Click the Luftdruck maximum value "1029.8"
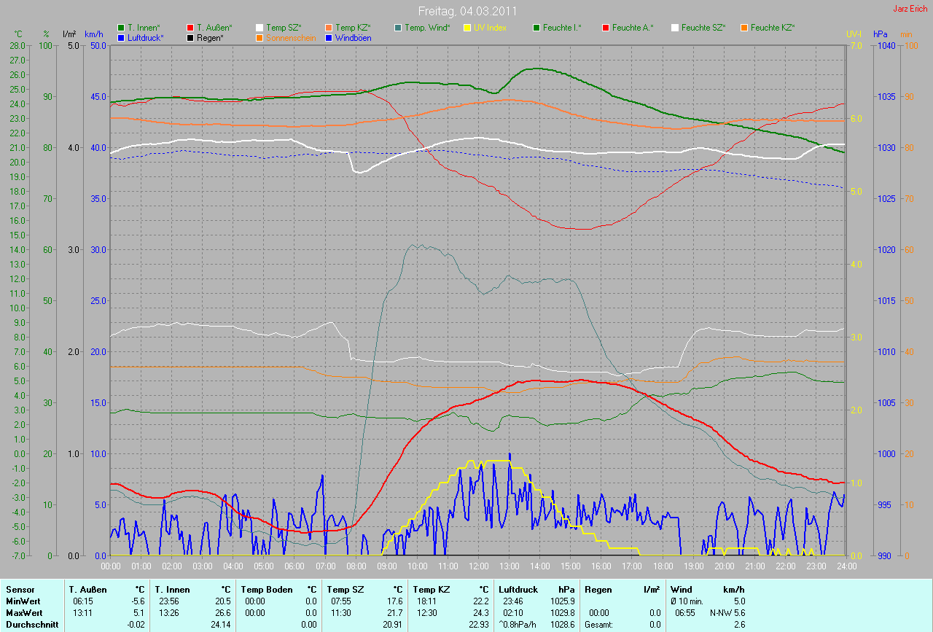Image resolution: width=933 pixels, height=632 pixels. point(562,613)
